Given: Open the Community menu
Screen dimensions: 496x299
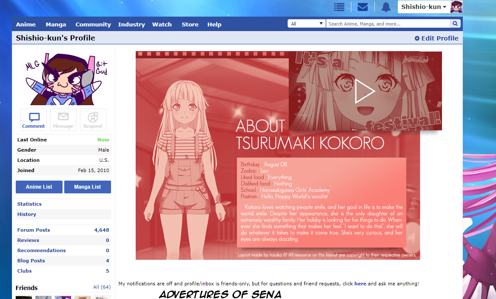Looking at the screenshot, I should point(93,24).
